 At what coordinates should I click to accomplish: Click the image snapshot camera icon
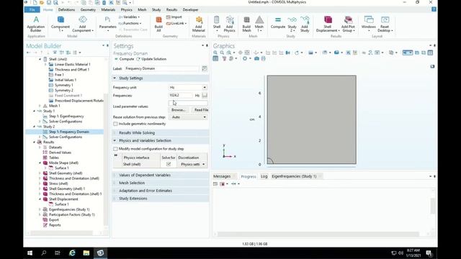click(256, 58)
